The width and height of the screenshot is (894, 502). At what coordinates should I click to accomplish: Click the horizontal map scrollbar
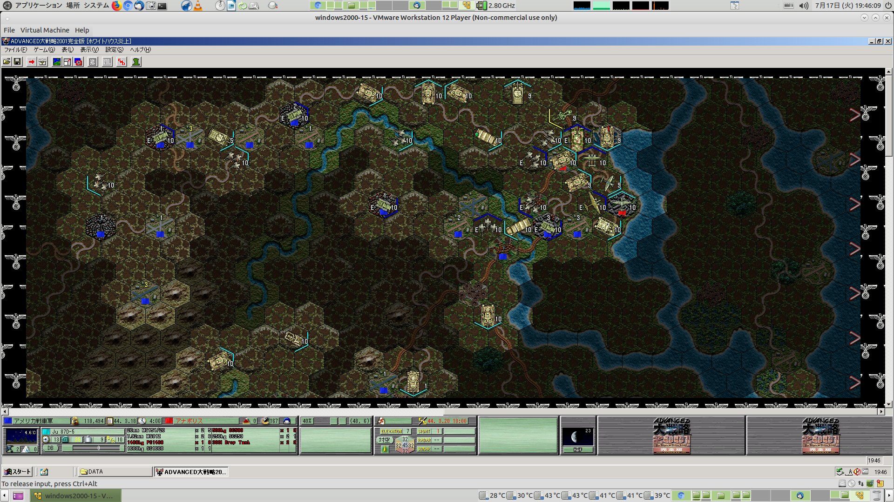(x=443, y=412)
